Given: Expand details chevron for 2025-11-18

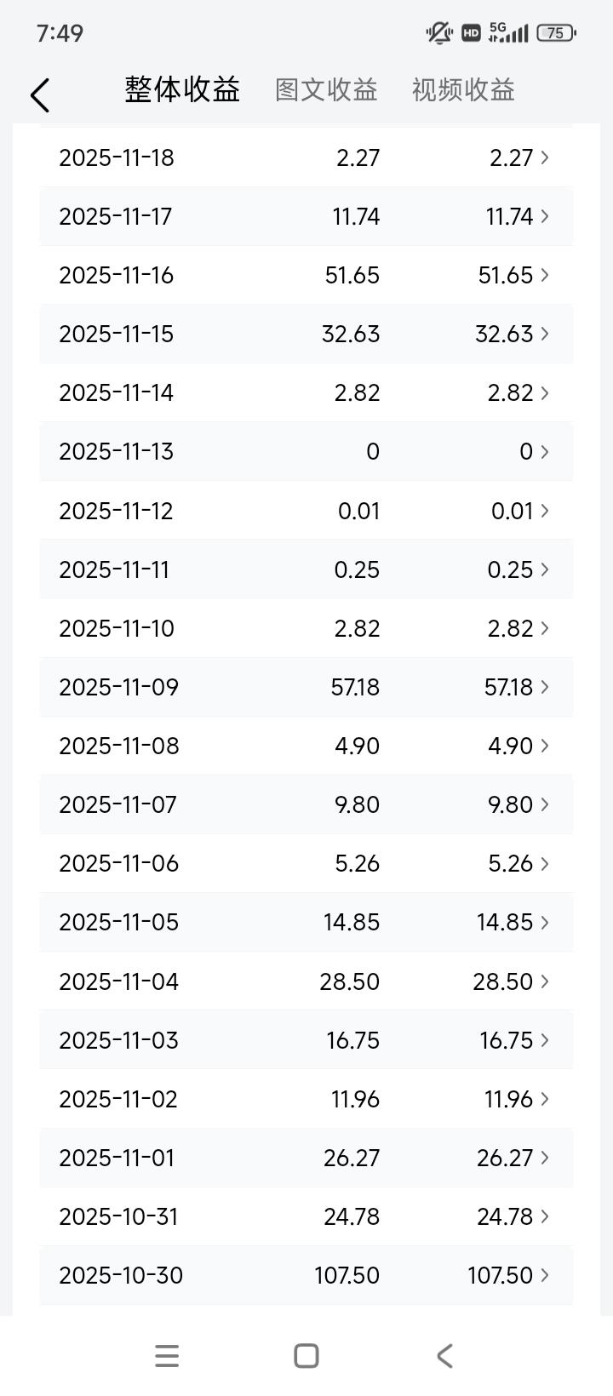Looking at the screenshot, I should tap(545, 157).
